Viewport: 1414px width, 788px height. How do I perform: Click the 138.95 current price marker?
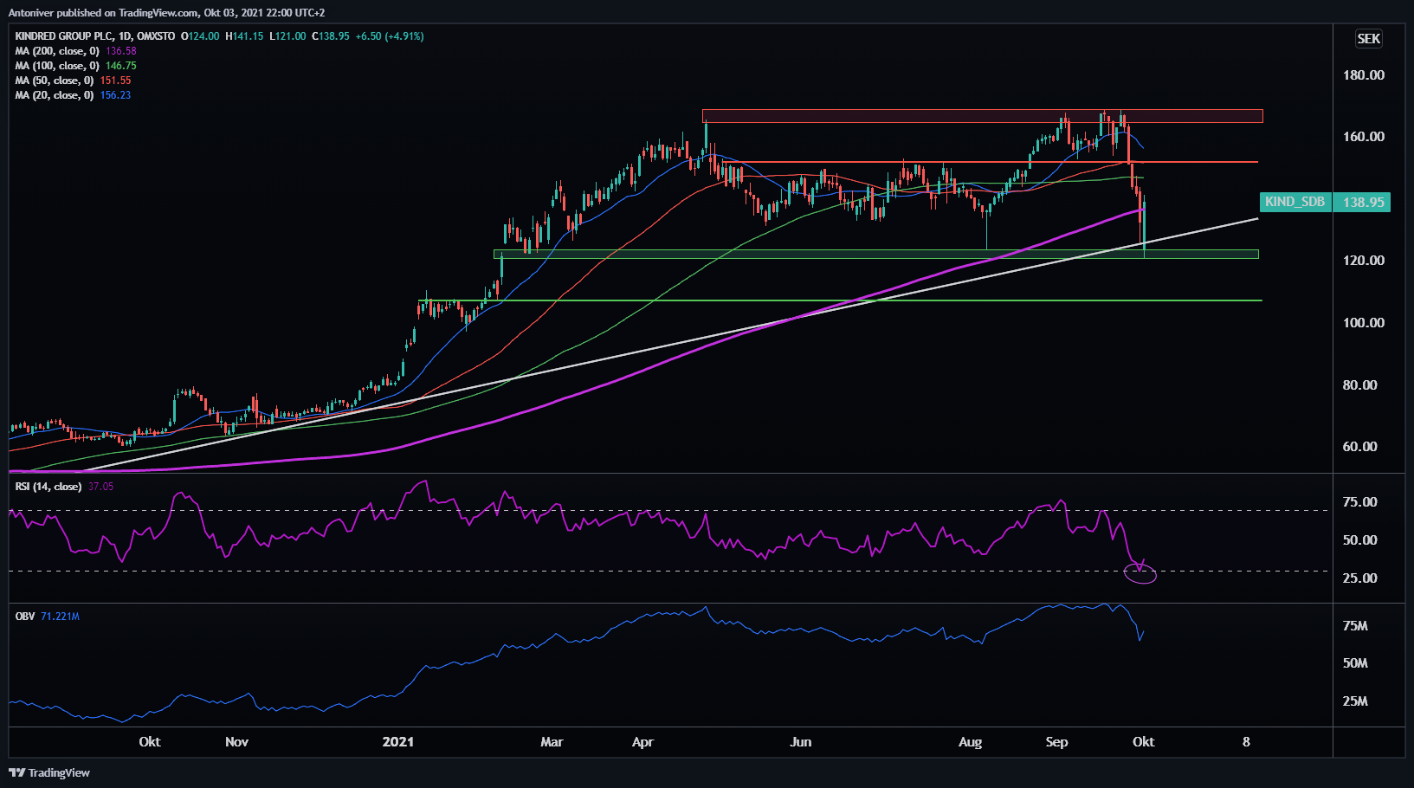tap(1363, 202)
